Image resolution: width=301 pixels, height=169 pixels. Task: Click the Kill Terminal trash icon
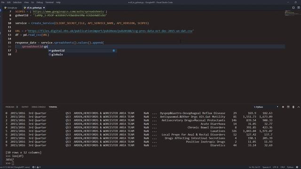[x=293, y=107]
